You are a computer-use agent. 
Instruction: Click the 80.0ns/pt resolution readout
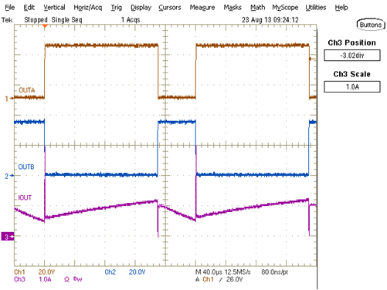[274, 272]
